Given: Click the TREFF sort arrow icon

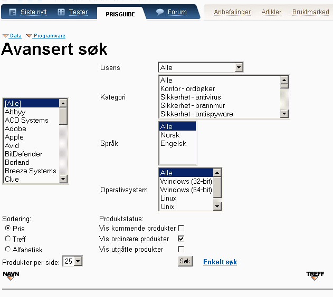Looking at the screenshot, I should pos(315,276).
